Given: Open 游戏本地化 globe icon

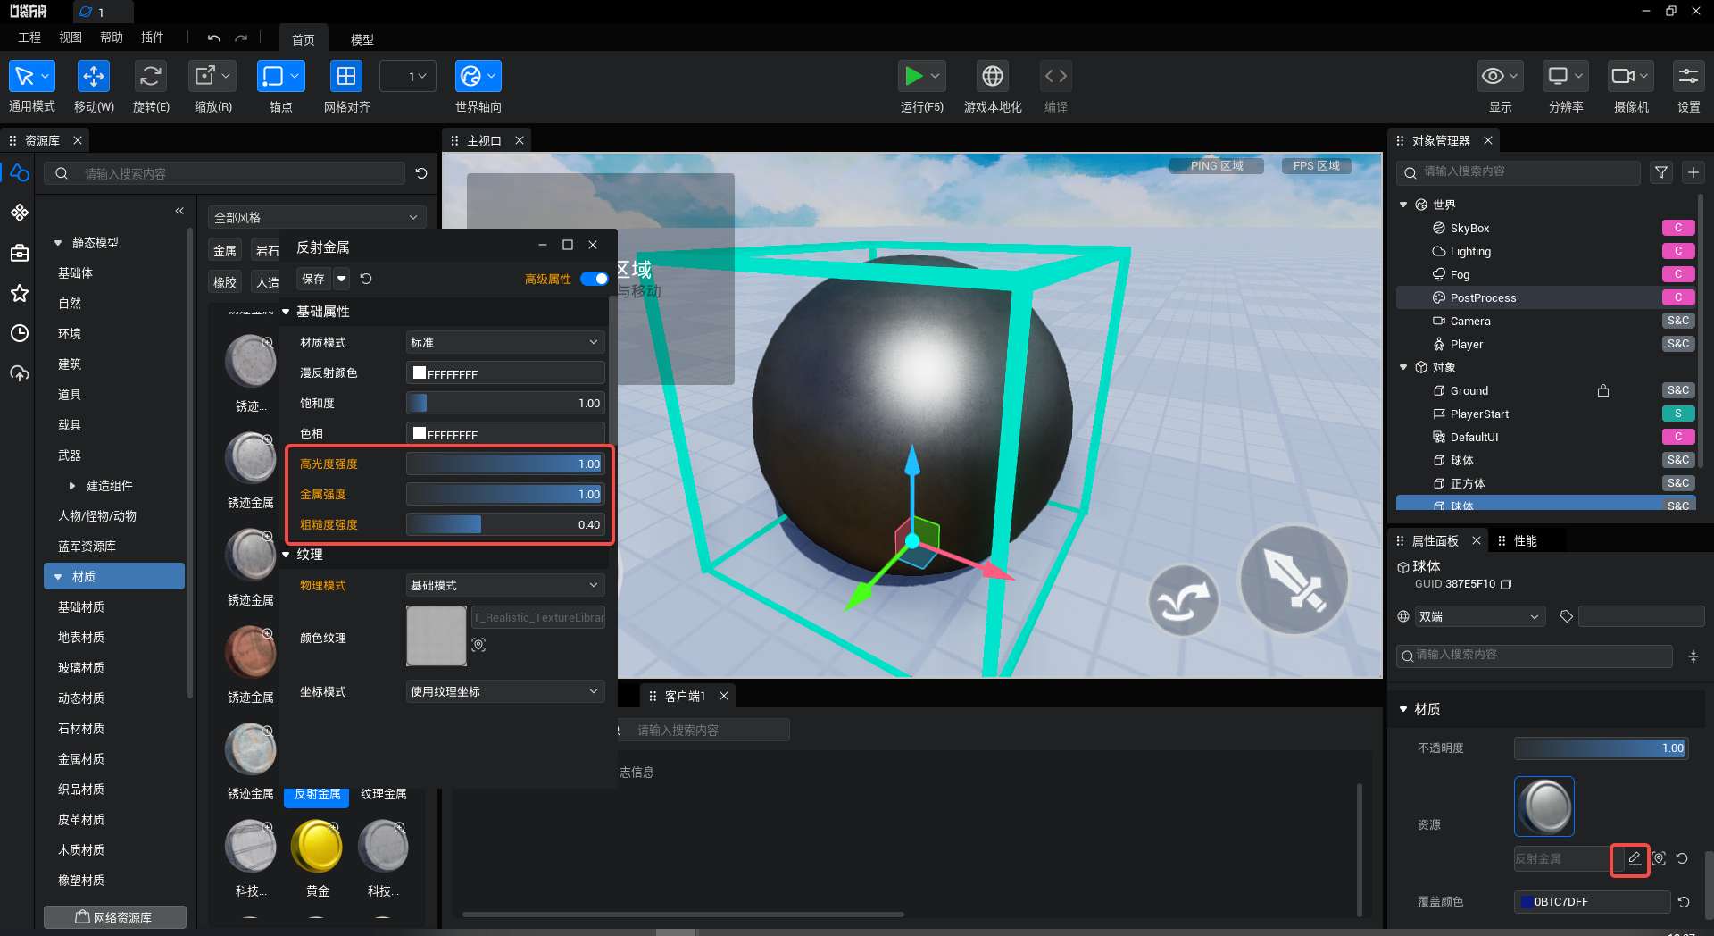Looking at the screenshot, I should click(993, 77).
